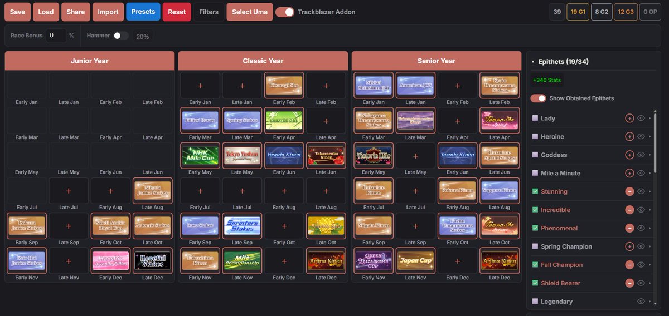Viewport: 669px width, 316px height.
Task: Select the Hopeful Stakes race card
Action: point(153,261)
